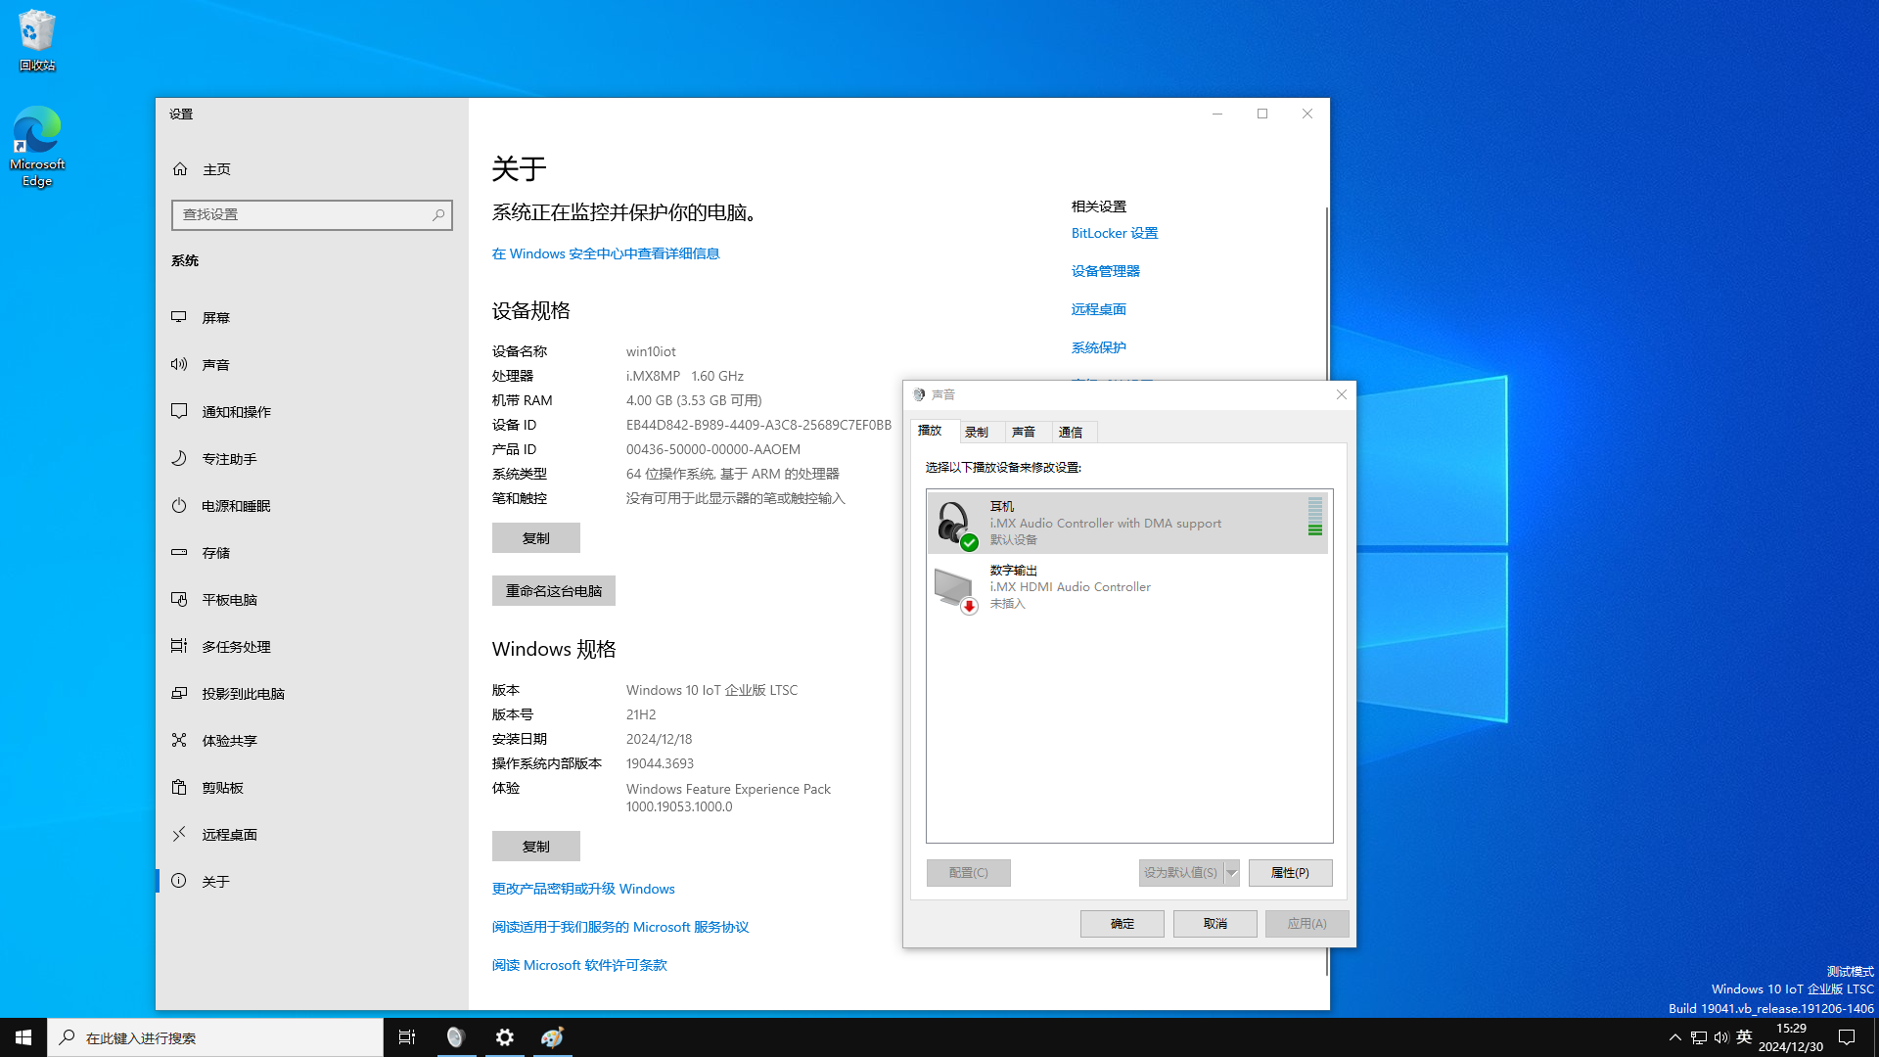The width and height of the screenshot is (1879, 1057).
Task: Switch to the Playback (播放) tab
Action: (x=931, y=431)
